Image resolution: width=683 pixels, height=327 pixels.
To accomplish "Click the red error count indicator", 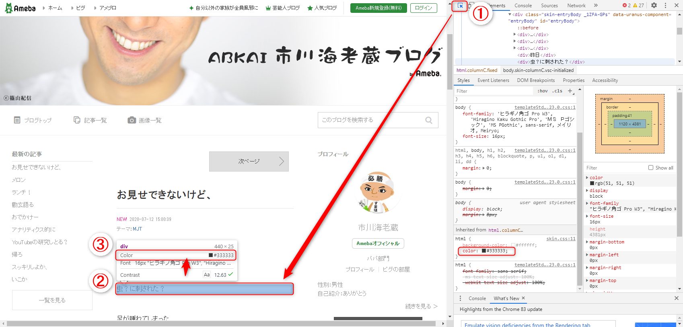I will [x=627, y=5].
